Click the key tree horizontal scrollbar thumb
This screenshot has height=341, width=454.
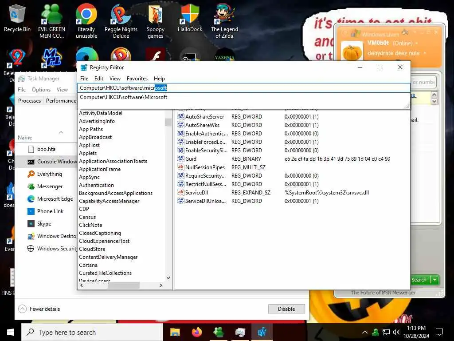123,285
